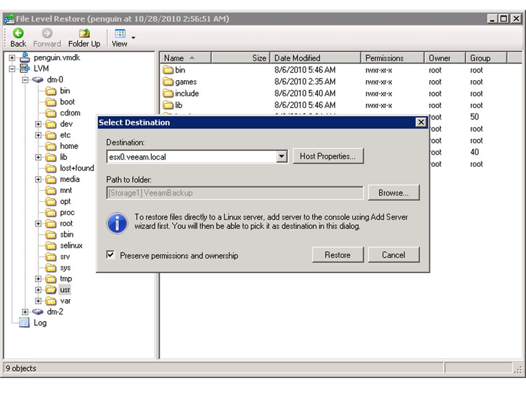Click the include folder icon in file list
The height and width of the screenshot is (395, 526).
tap(168, 93)
